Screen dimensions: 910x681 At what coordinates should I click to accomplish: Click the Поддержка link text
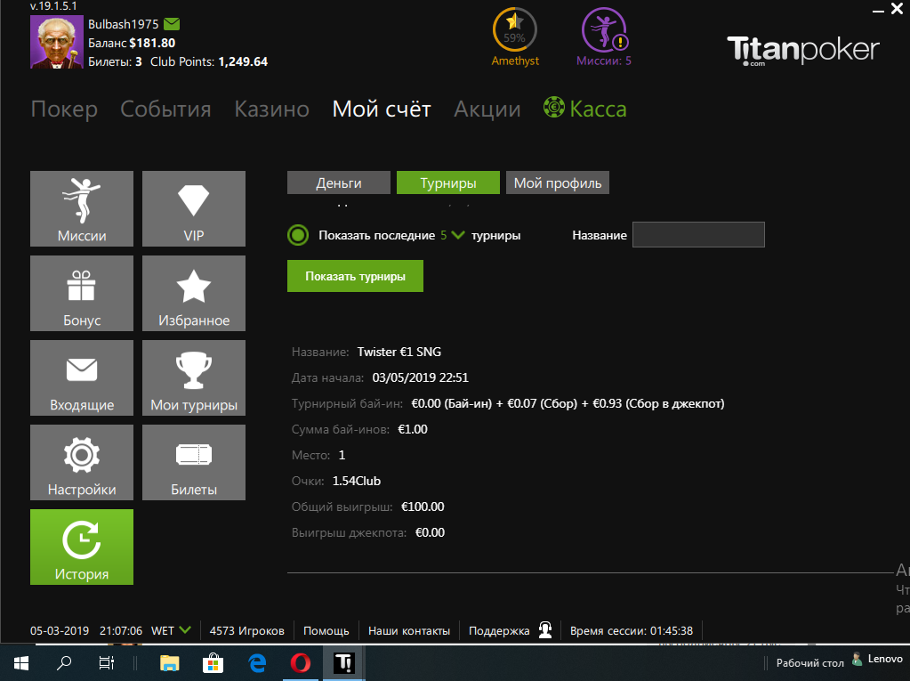coord(499,630)
